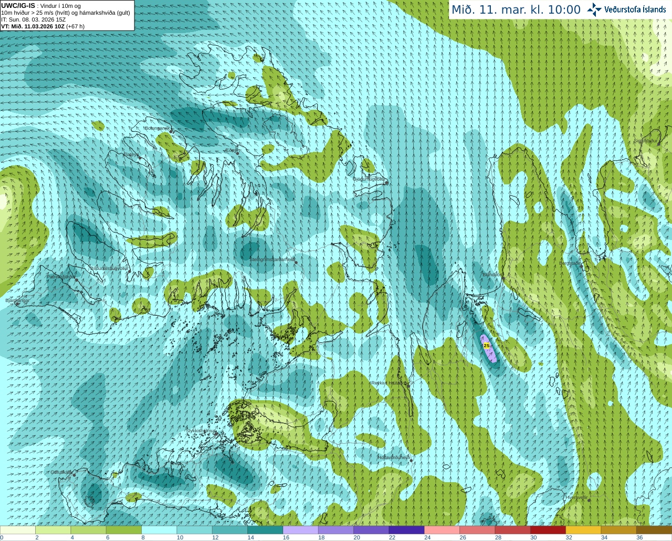Click the Gufuskálar station label

[x=61, y=472]
